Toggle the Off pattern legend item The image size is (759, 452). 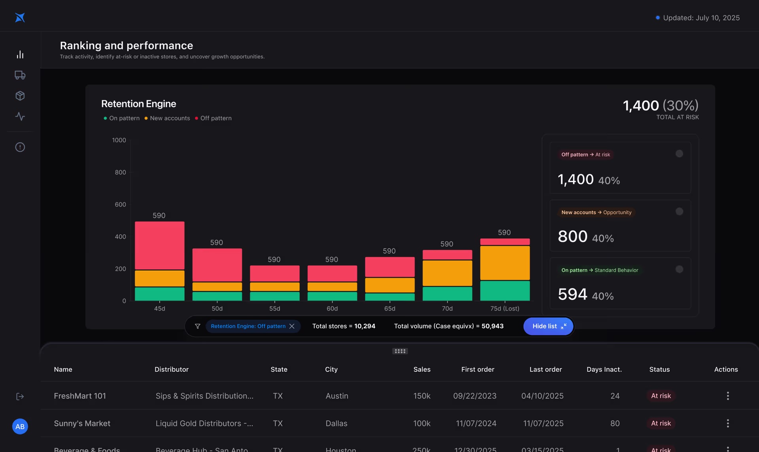[x=213, y=118]
